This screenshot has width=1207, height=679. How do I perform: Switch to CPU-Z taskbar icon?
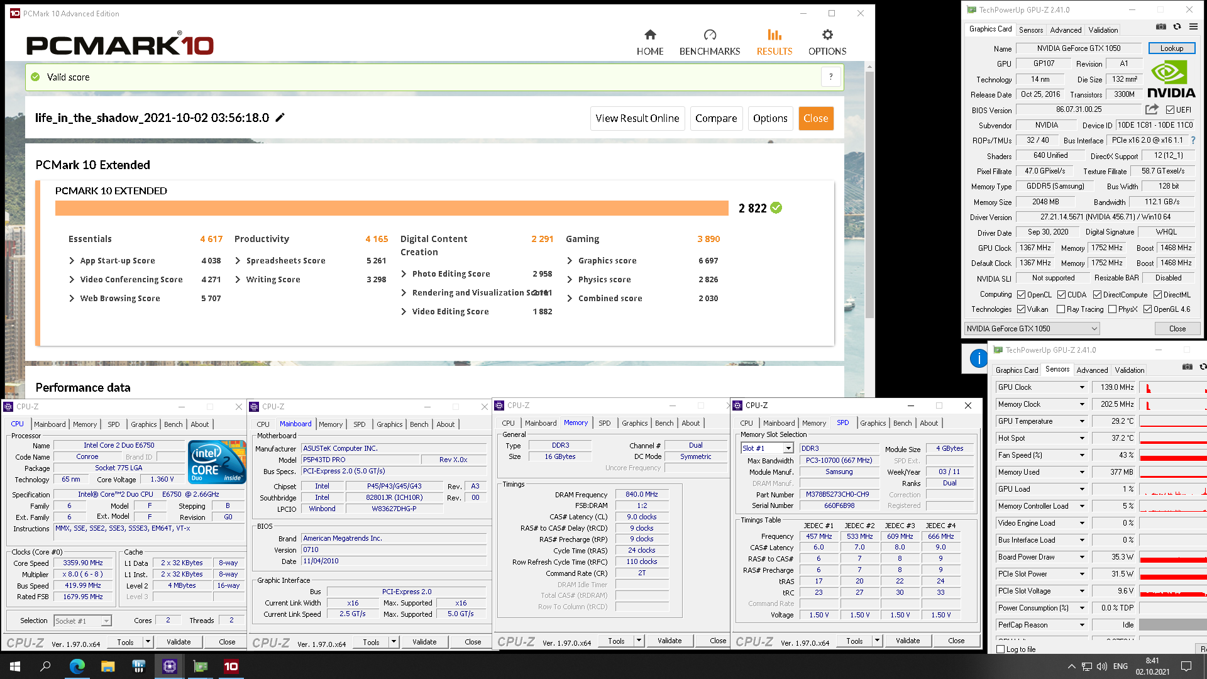(x=169, y=666)
